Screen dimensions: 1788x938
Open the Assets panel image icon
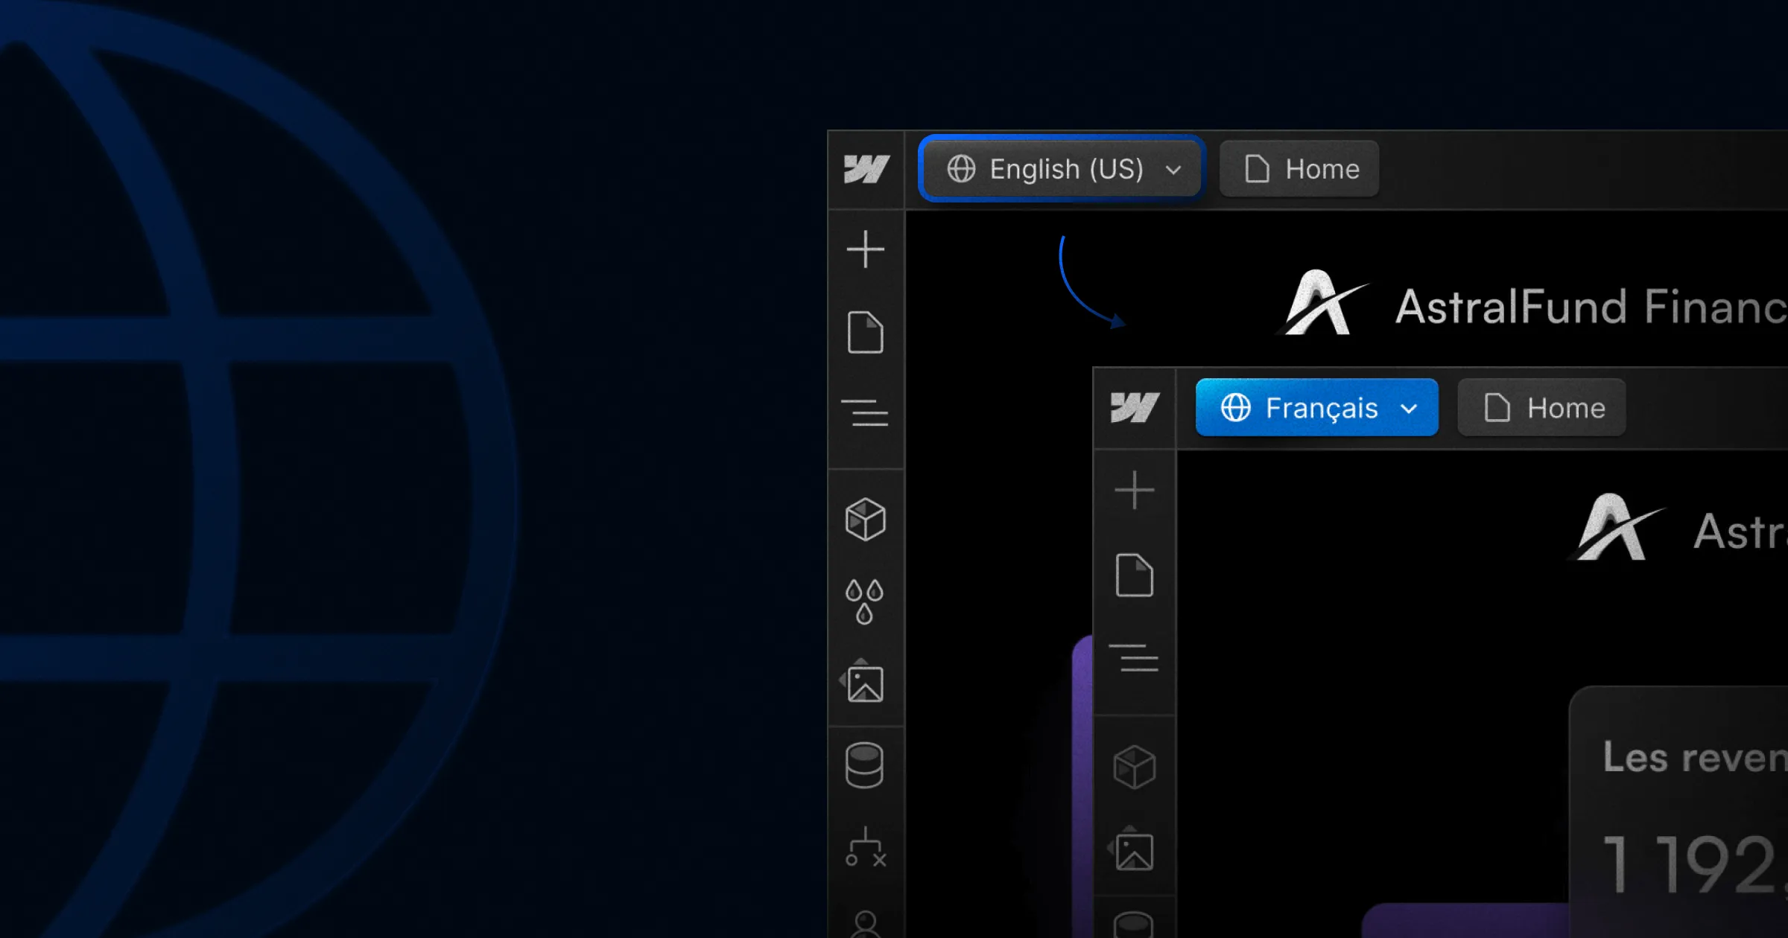pos(865,681)
